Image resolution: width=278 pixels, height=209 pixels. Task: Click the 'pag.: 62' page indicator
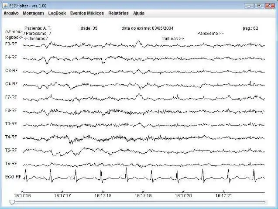click(x=251, y=28)
